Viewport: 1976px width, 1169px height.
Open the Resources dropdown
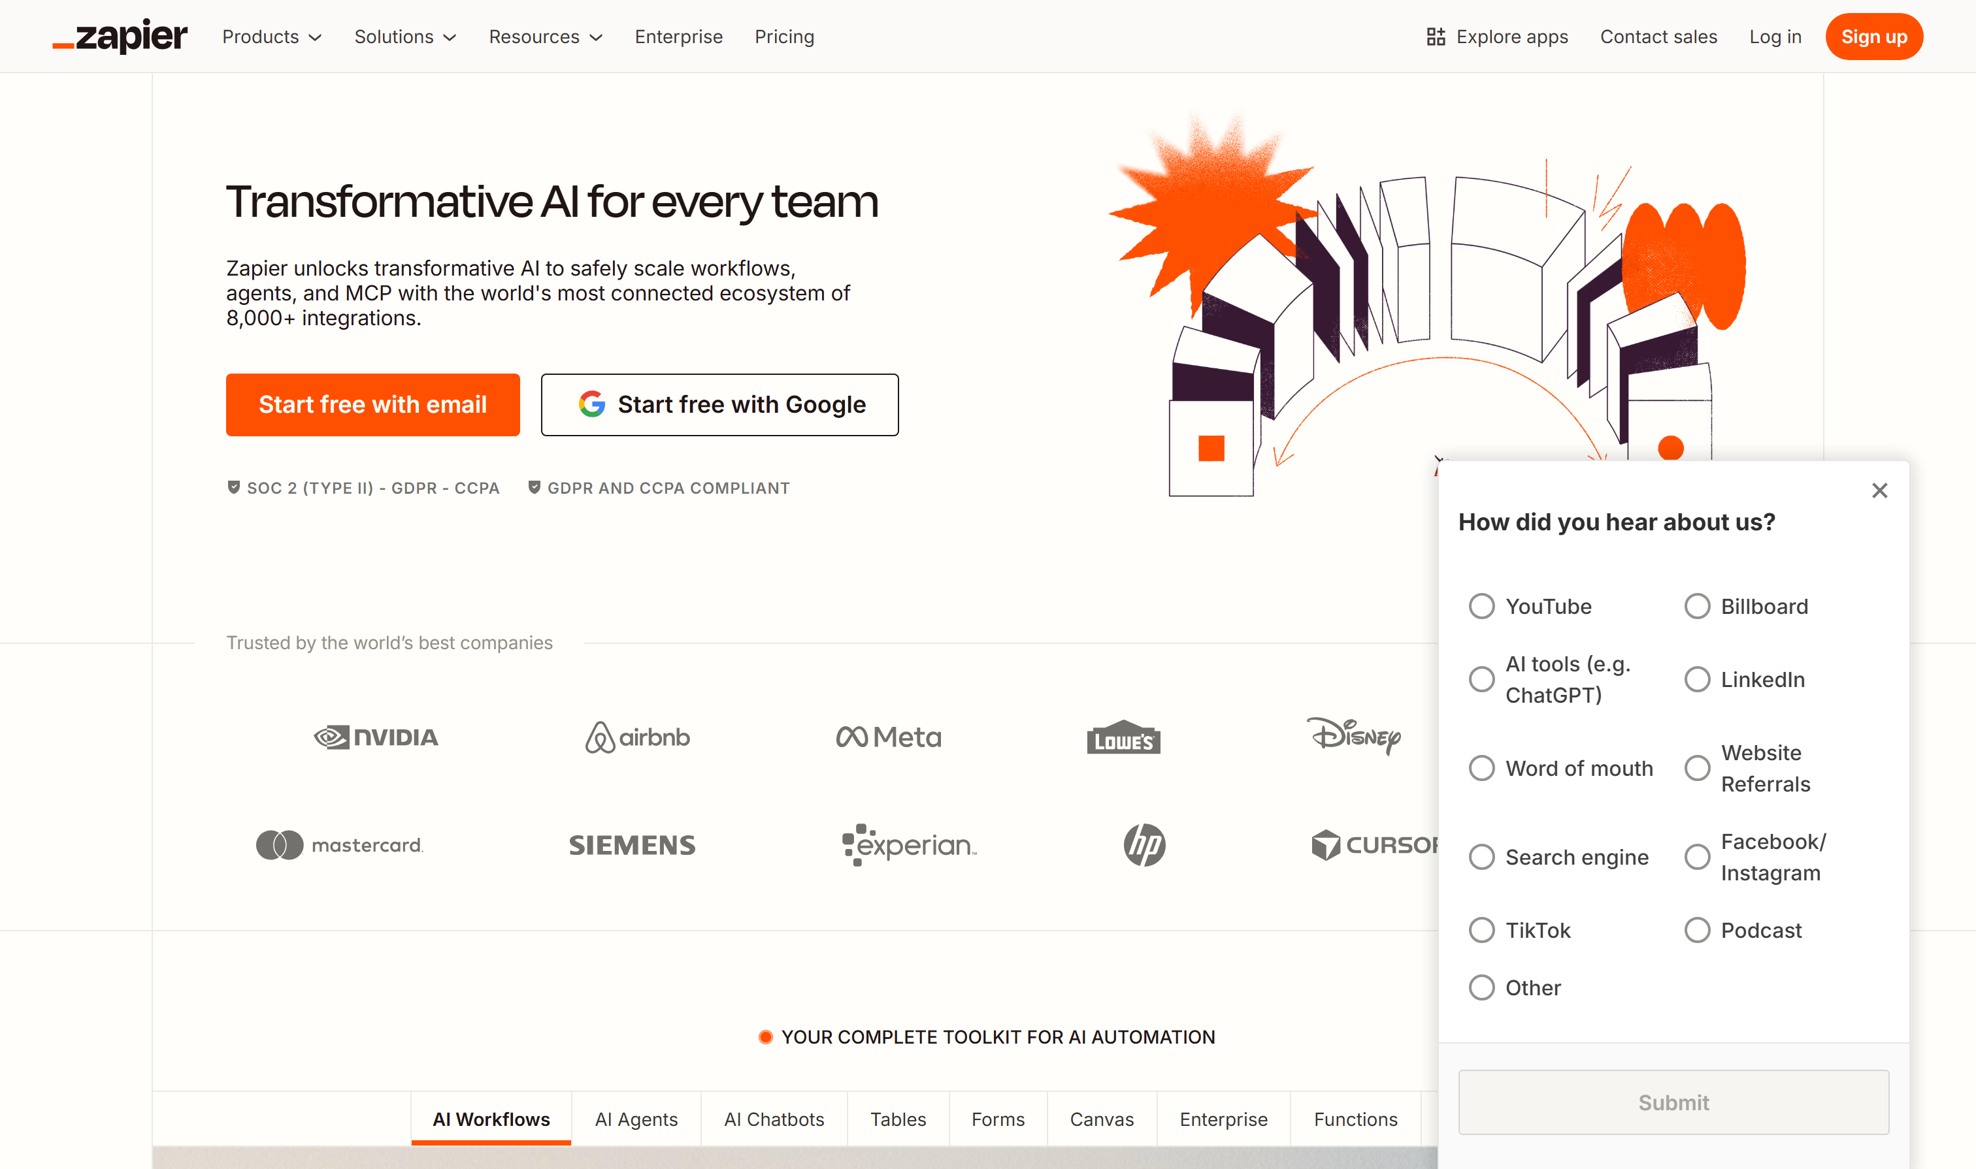point(544,36)
